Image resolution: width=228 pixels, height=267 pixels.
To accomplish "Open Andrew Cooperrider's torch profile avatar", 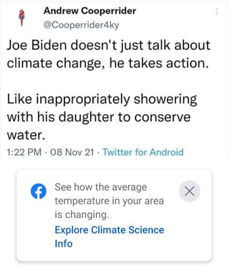I will 22,18.
